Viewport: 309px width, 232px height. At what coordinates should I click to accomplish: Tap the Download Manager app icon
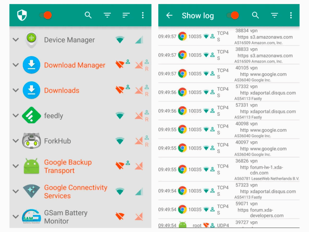pyautogui.click(x=31, y=65)
